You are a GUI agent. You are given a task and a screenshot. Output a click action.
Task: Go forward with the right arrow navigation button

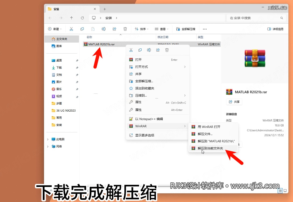[x=61, y=18]
